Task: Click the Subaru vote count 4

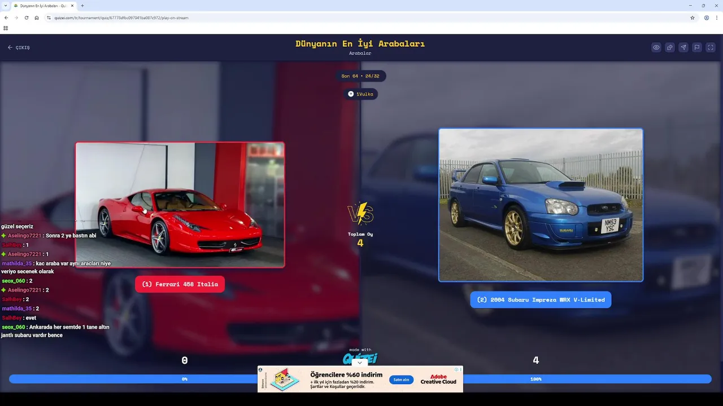Action: point(536,360)
